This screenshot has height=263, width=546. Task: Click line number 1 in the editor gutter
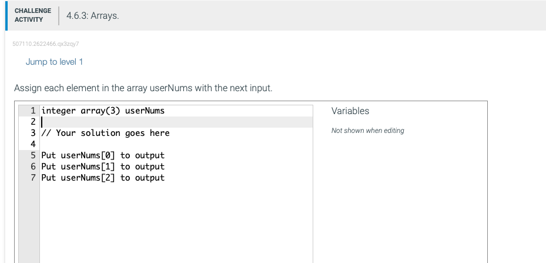33,111
